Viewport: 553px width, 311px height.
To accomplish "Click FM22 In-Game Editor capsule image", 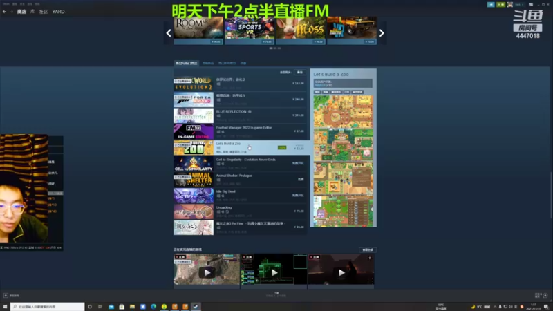I will pyautogui.click(x=194, y=131).
